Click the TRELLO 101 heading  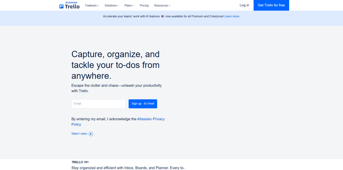click(x=80, y=162)
